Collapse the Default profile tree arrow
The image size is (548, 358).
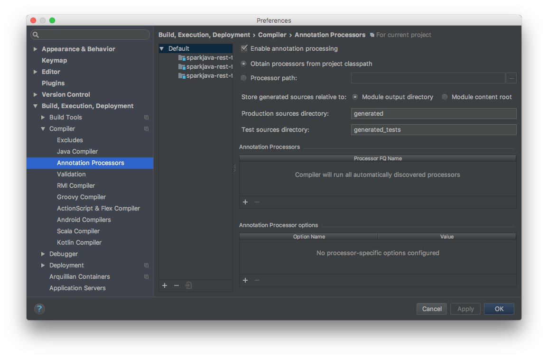point(162,48)
